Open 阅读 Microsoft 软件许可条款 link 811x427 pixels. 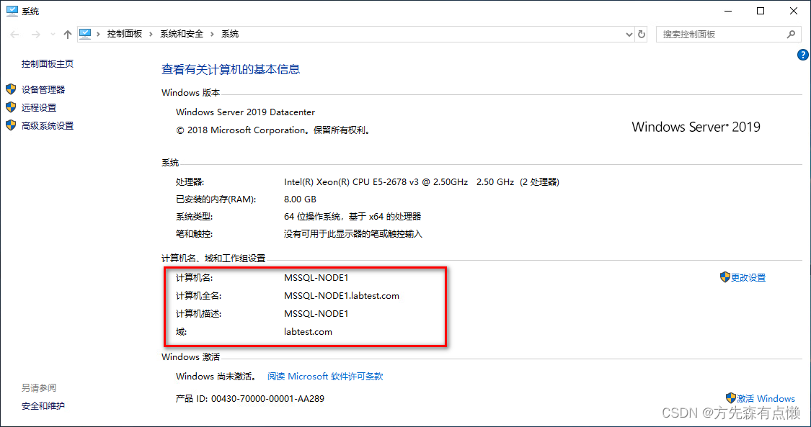[325, 377]
